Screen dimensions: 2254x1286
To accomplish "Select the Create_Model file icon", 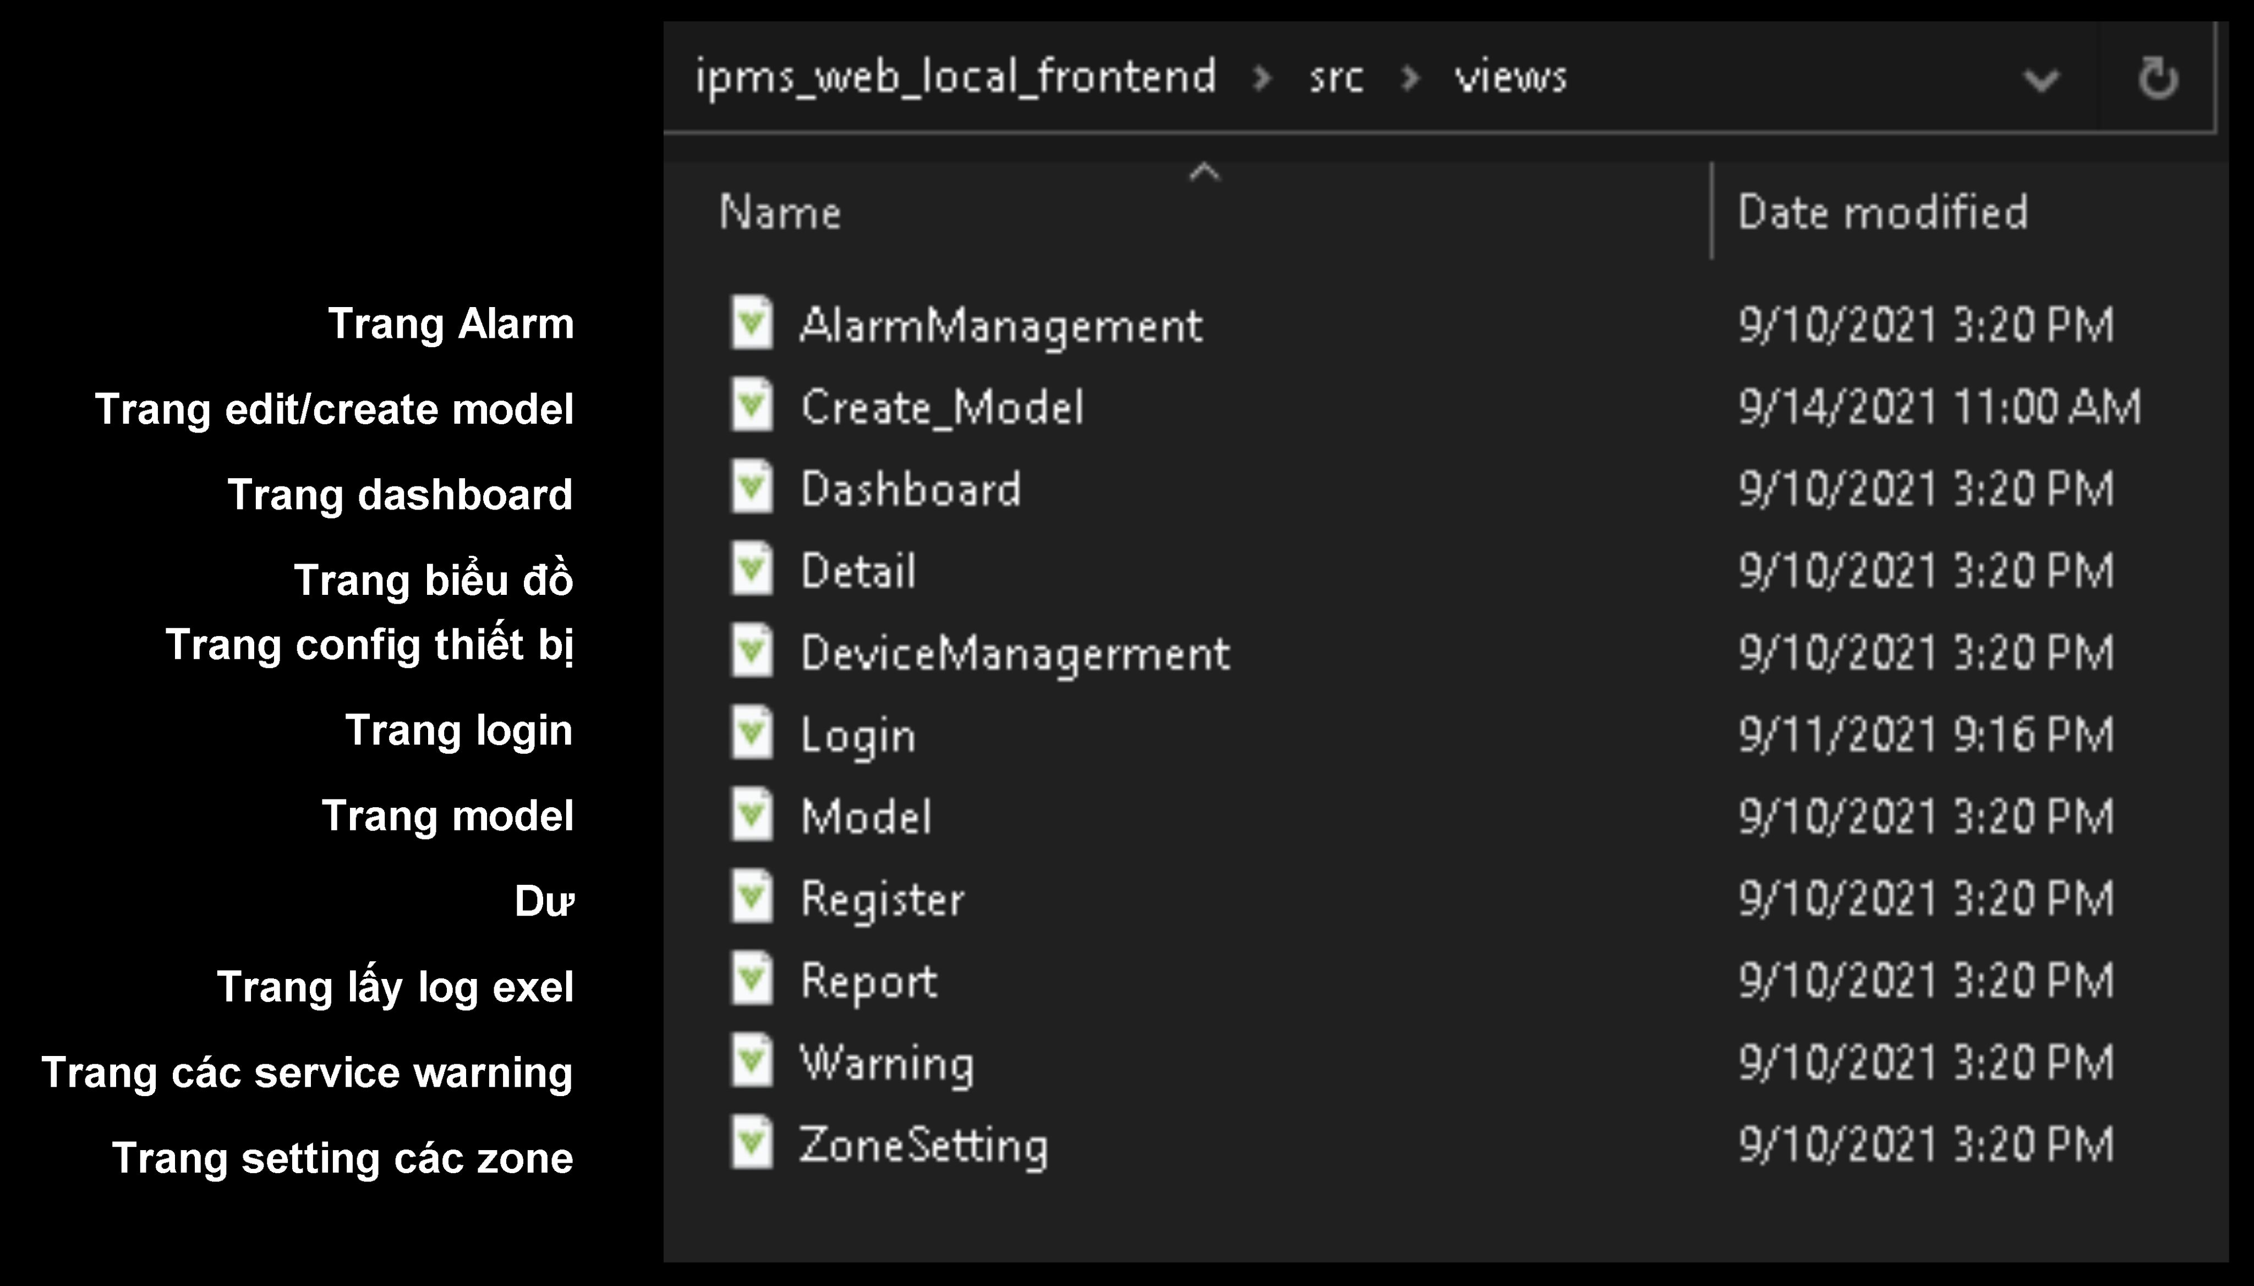I will pyautogui.click(x=752, y=406).
